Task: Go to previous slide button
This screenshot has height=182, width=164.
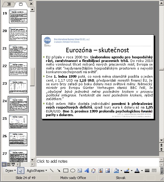Action: coord(161,145)
